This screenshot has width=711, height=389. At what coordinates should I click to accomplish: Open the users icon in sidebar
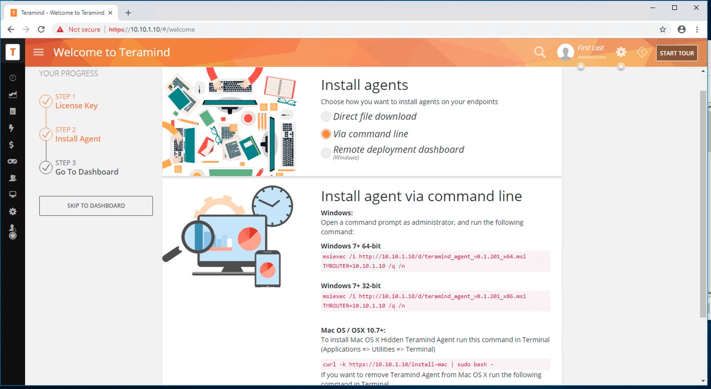pyautogui.click(x=13, y=178)
